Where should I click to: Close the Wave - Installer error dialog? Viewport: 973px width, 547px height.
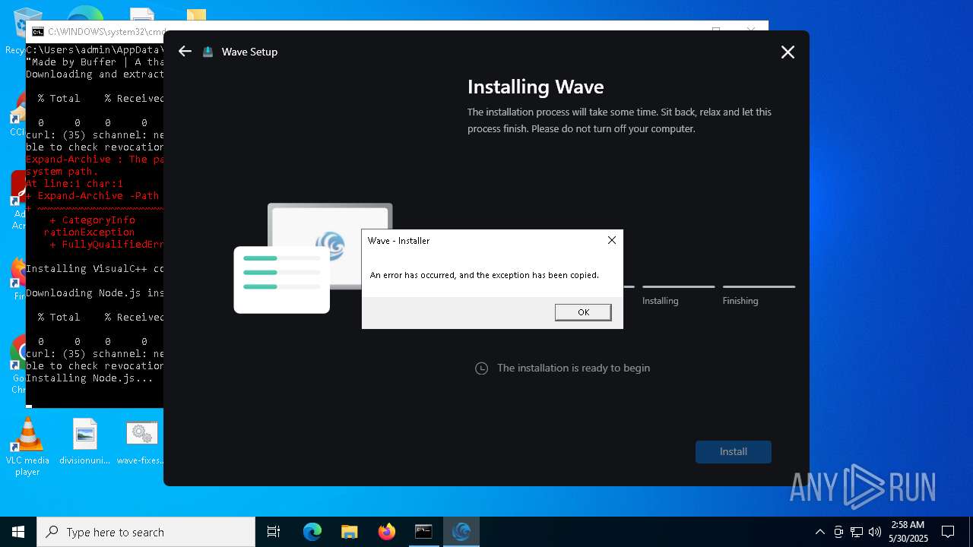coord(612,240)
